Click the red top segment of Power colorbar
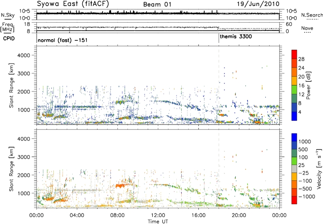Viewport: 323px width, 224px height. tap(294, 54)
